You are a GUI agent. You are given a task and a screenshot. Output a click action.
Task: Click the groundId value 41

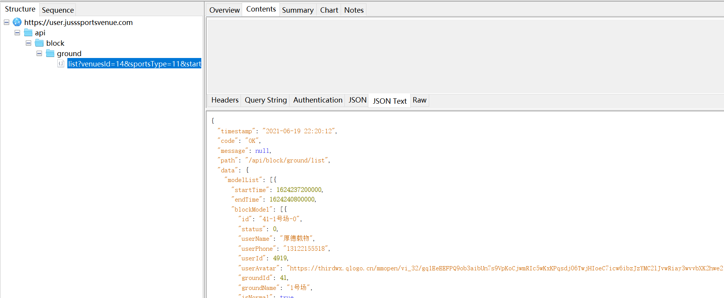284,278
